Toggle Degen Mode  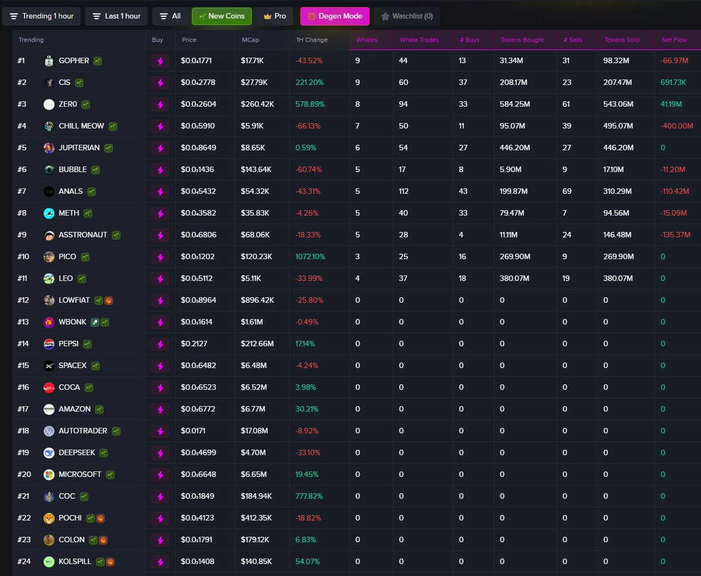click(335, 16)
